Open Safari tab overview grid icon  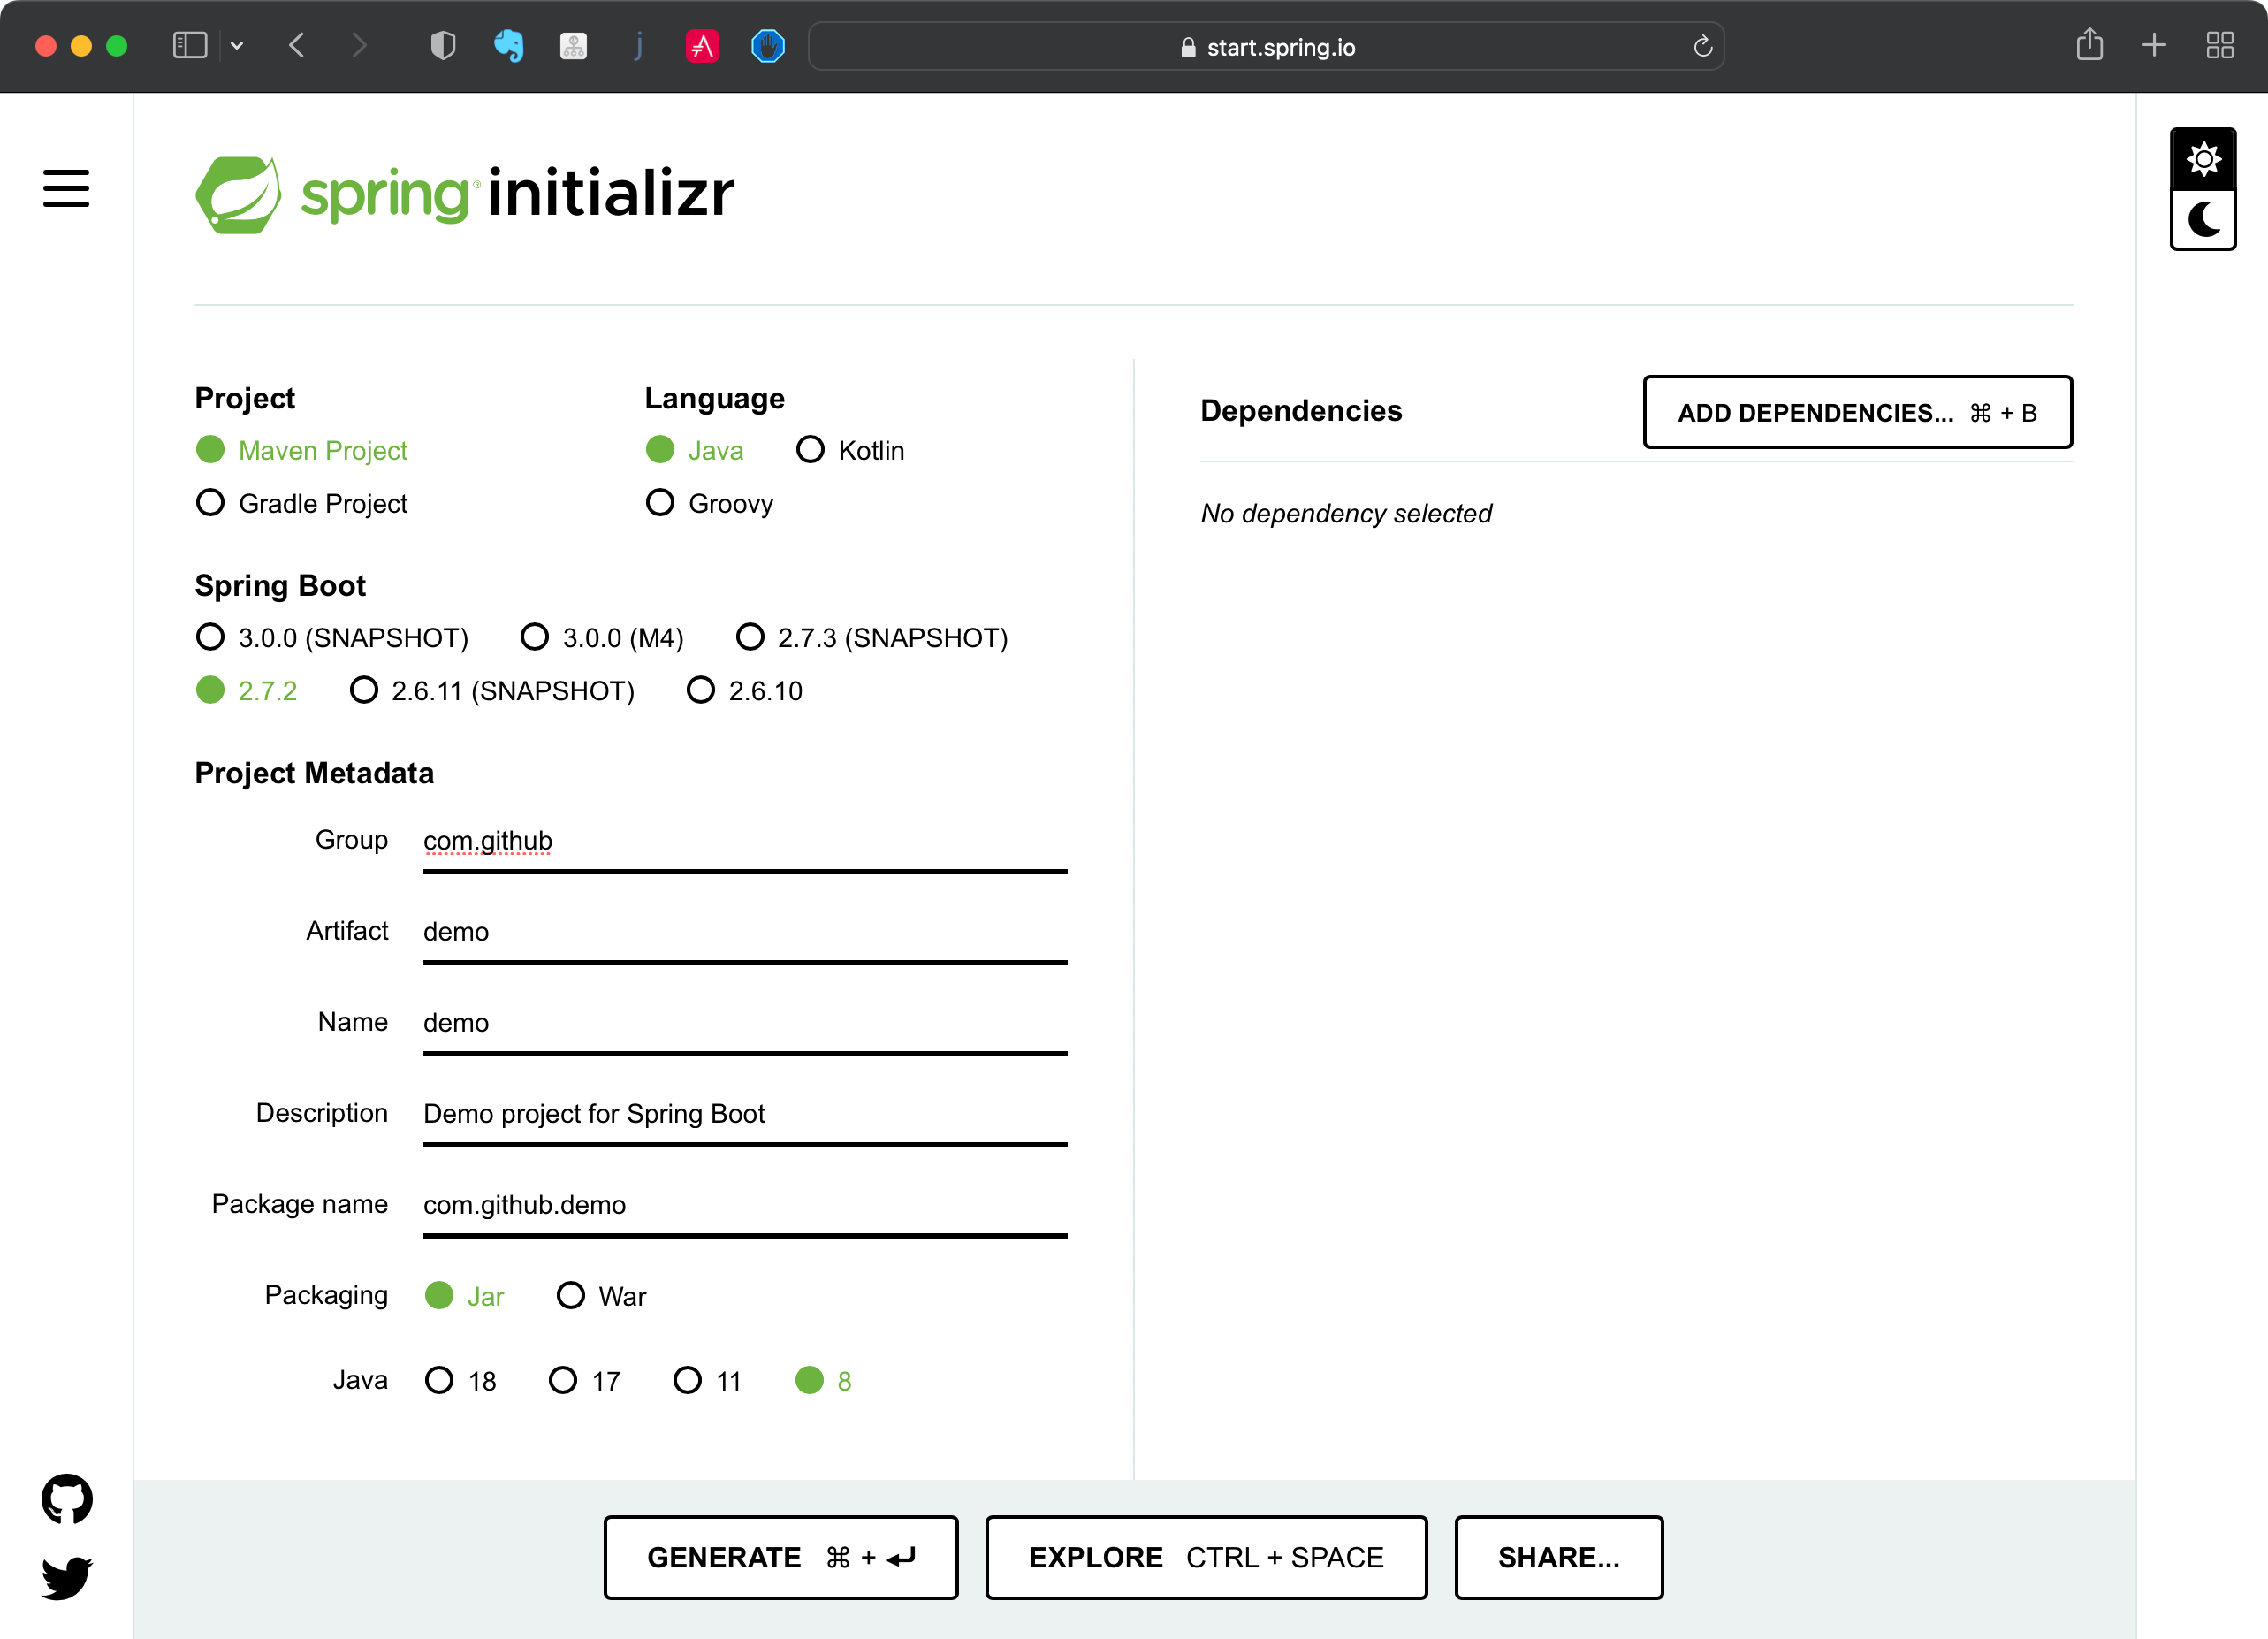point(2220,46)
